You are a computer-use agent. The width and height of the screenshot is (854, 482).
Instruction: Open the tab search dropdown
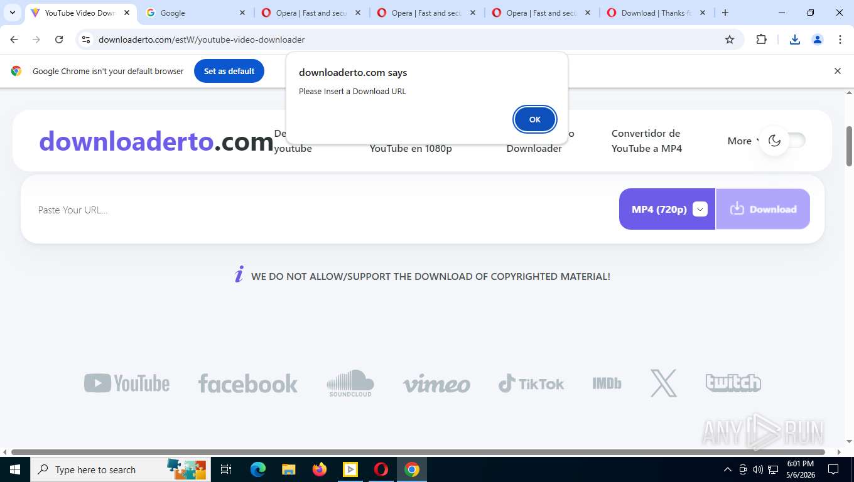(x=12, y=13)
